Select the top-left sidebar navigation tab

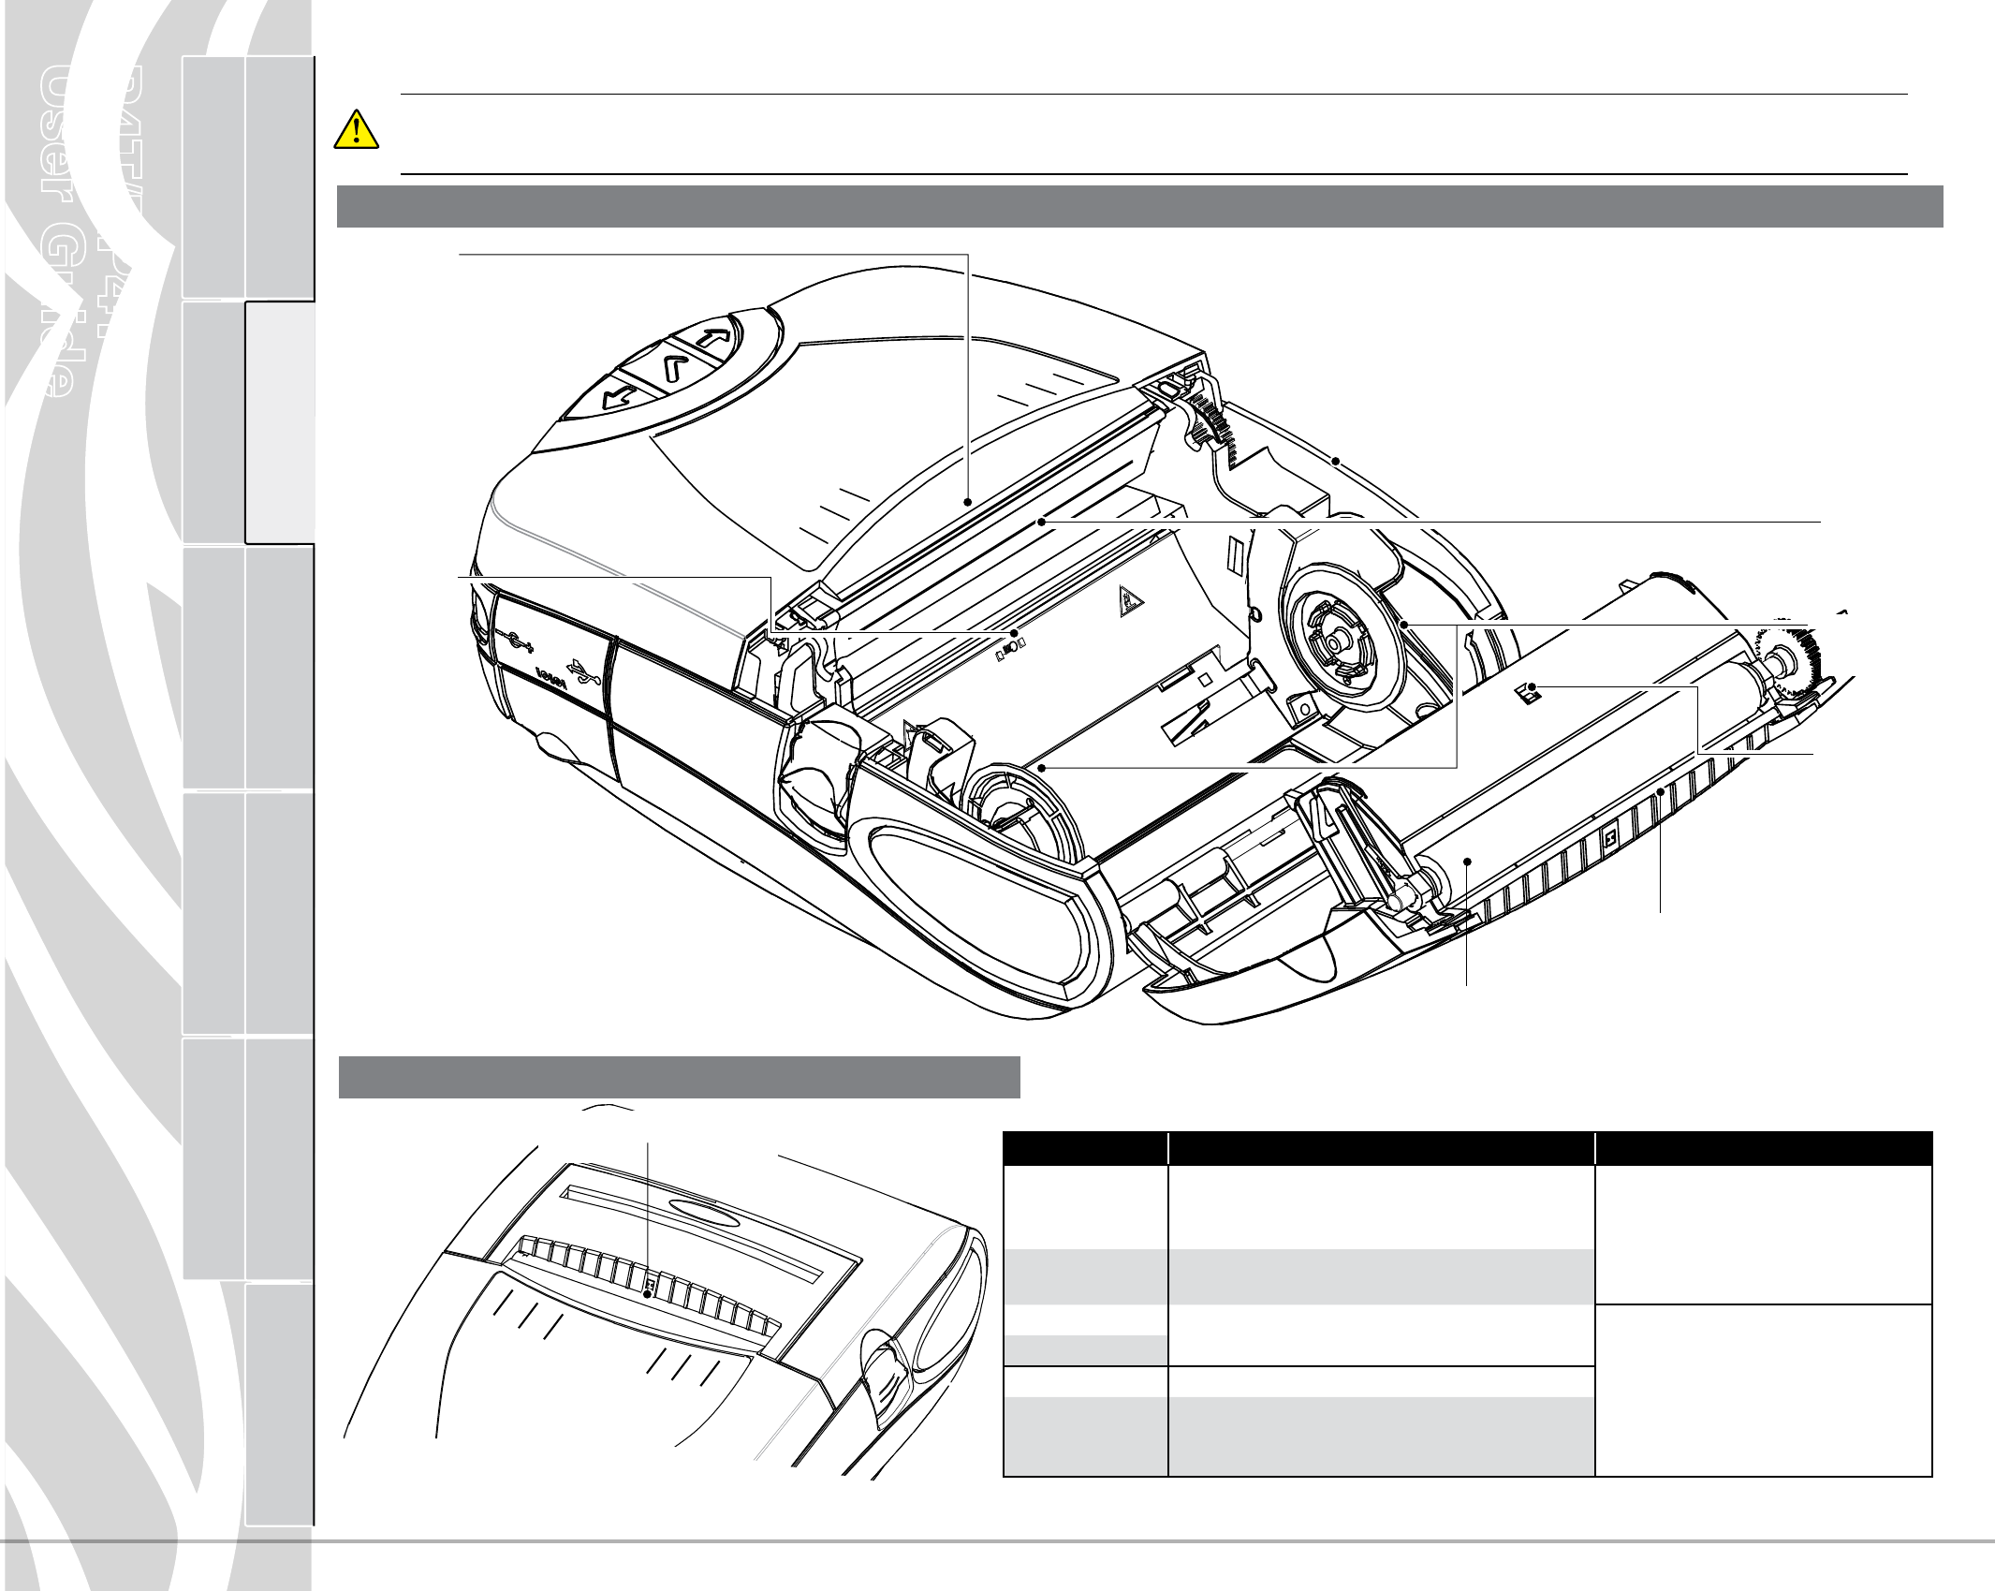tap(213, 176)
